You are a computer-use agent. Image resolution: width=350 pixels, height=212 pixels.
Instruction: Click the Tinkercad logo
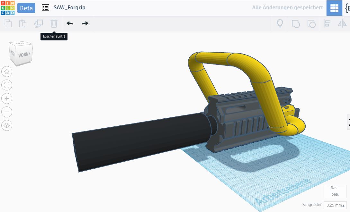click(8, 8)
